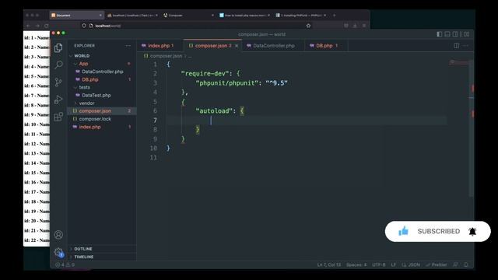
Task: Switch to the index.php editor tab
Action: coord(160,46)
